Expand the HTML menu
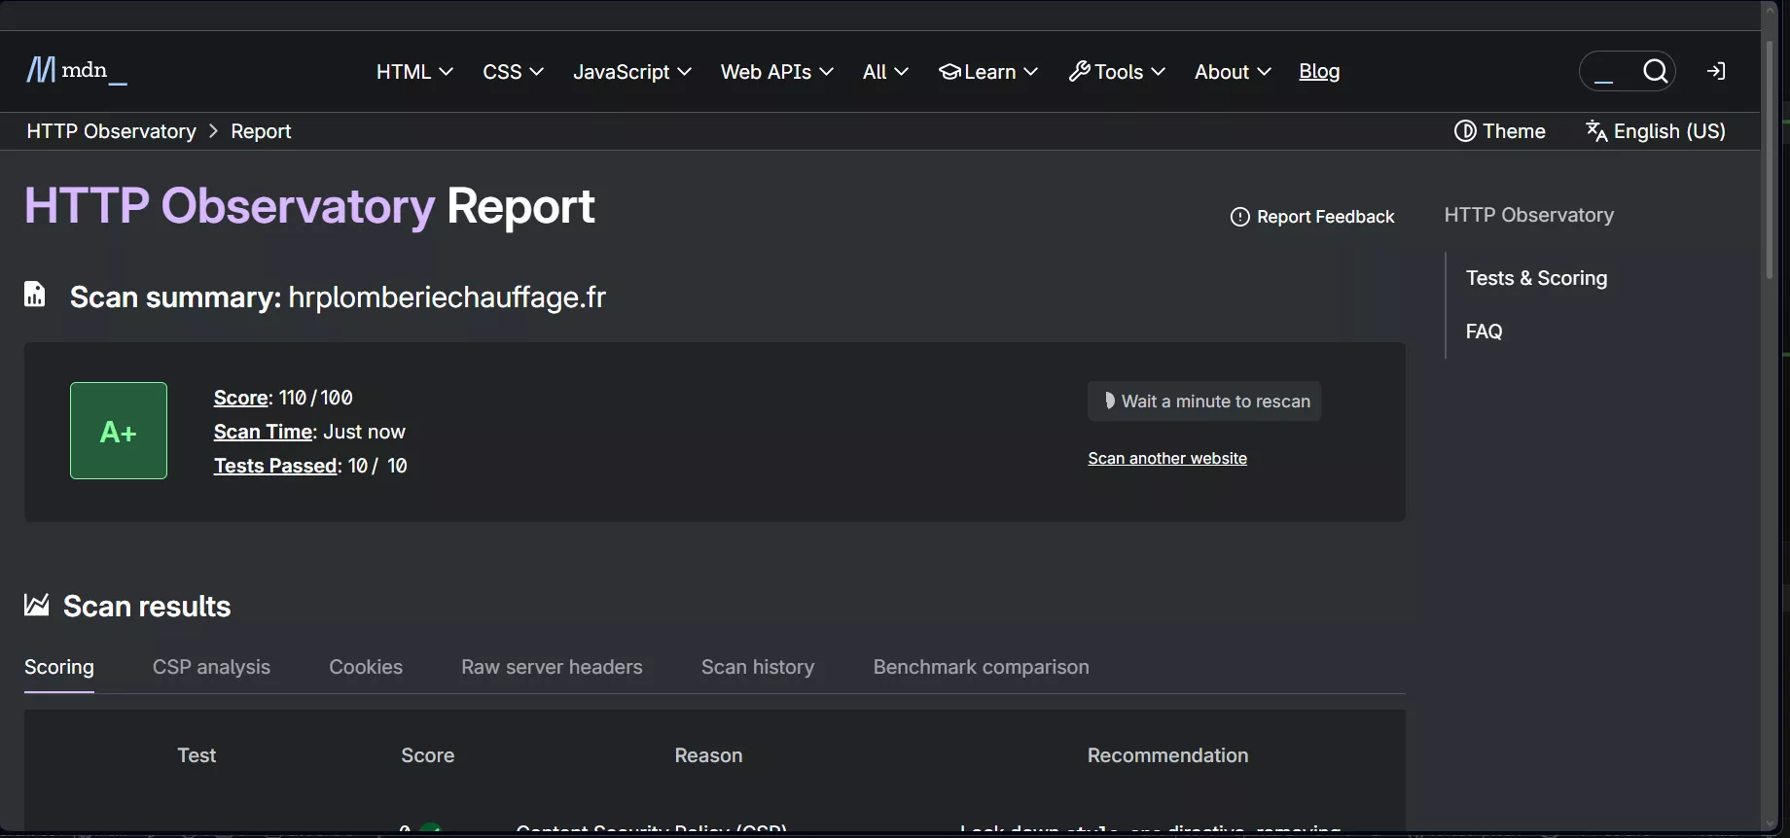The image size is (1790, 838). coord(414,72)
